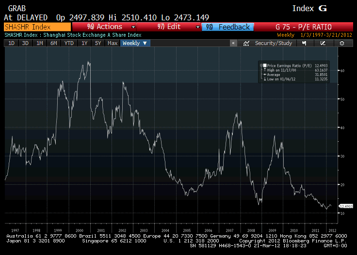Open the 97) Edit dropdown
Image resolution: width=357 pixels, height=255 pixels.
pyautogui.click(x=169, y=27)
